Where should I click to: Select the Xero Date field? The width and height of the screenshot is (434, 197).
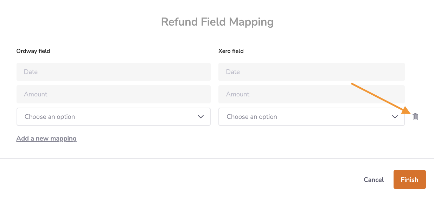pyautogui.click(x=312, y=72)
